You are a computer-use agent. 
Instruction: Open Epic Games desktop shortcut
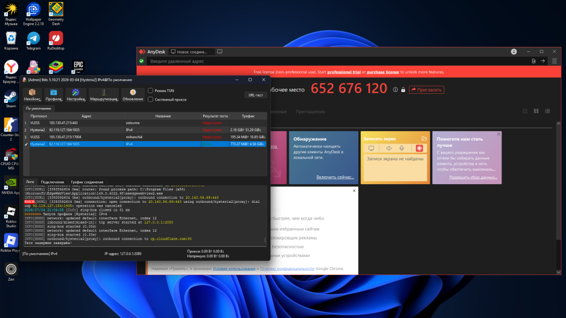(78, 67)
